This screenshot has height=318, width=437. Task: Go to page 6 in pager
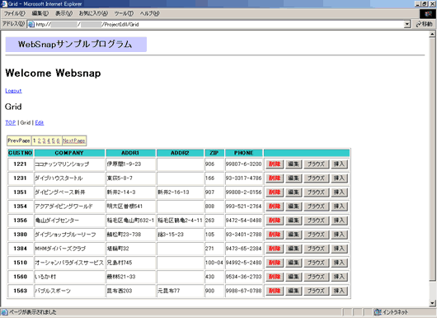58,140
